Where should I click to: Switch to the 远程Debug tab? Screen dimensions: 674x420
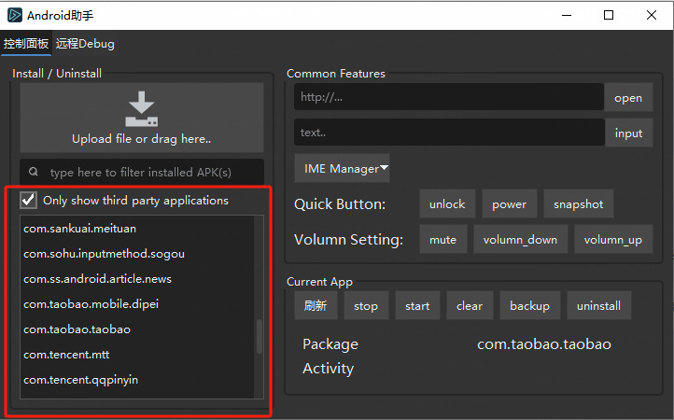tap(85, 44)
